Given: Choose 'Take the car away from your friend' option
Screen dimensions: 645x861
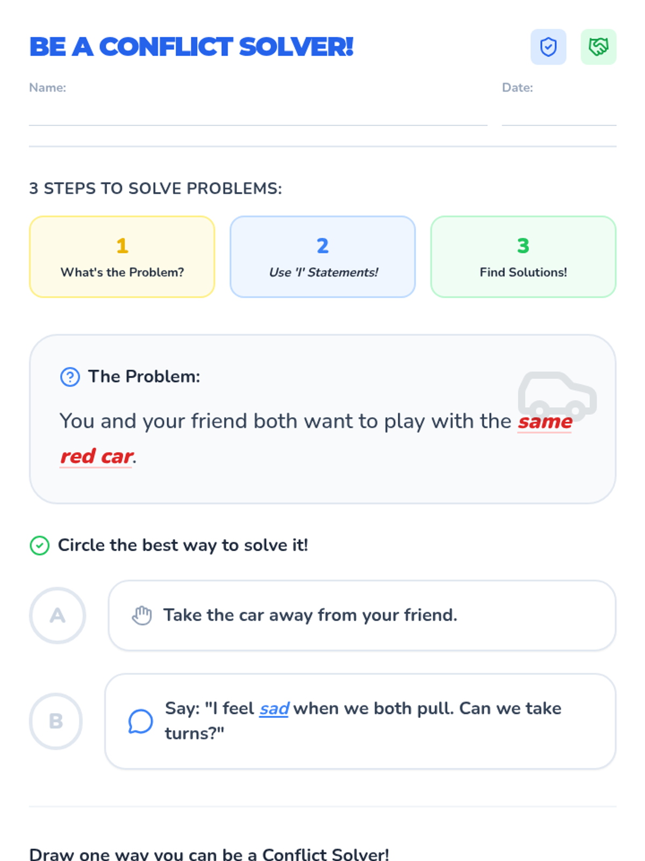Looking at the screenshot, I should (x=362, y=615).
